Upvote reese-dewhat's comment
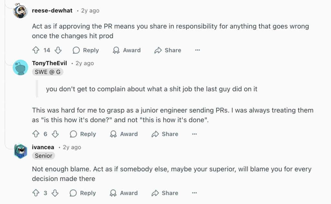The height and width of the screenshot is (204, 331). pos(36,50)
